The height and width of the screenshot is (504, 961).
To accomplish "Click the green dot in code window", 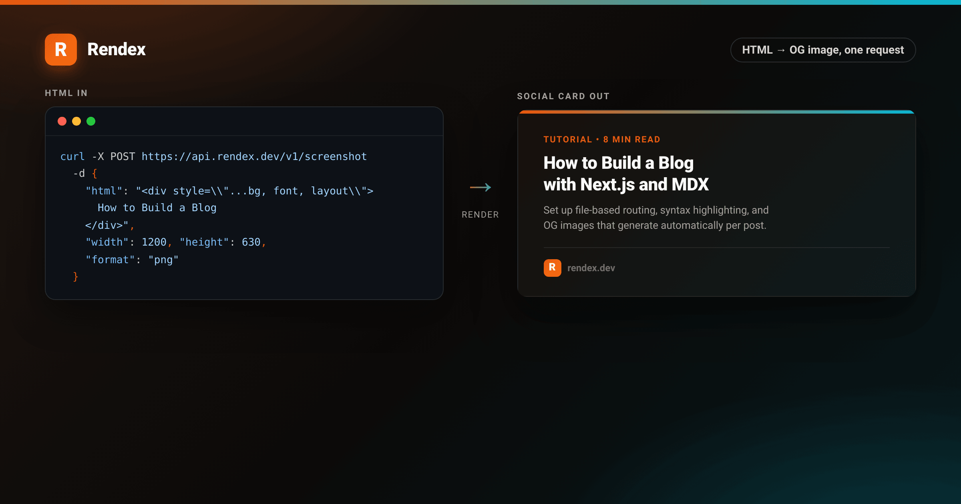I will pyautogui.click(x=91, y=121).
